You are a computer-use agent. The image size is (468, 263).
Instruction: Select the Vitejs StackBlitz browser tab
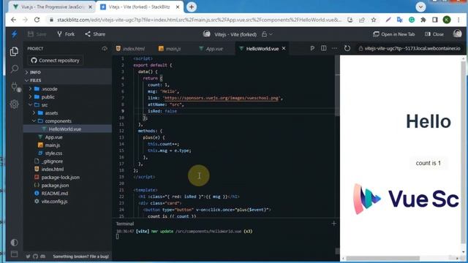[x=139, y=7]
